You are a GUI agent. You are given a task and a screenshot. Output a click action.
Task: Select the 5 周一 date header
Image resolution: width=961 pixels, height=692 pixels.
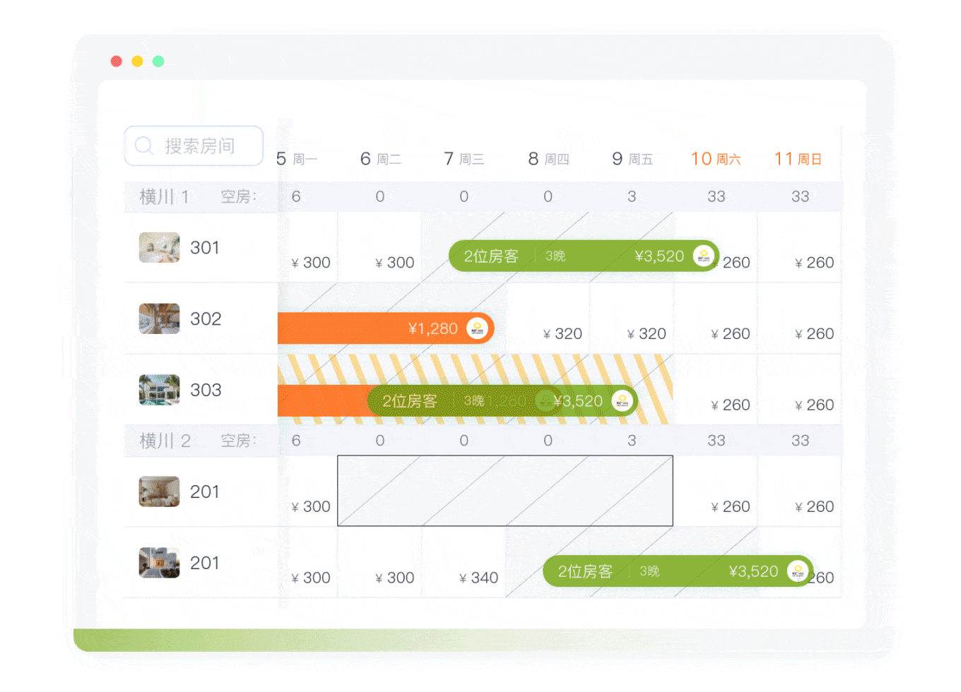tap(297, 159)
